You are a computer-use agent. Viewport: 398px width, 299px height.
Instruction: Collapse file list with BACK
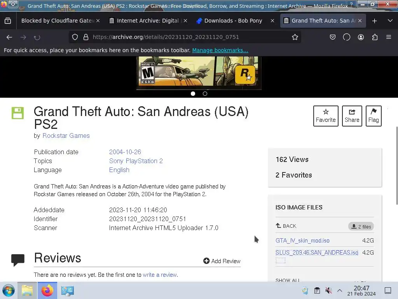pos(286,226)
